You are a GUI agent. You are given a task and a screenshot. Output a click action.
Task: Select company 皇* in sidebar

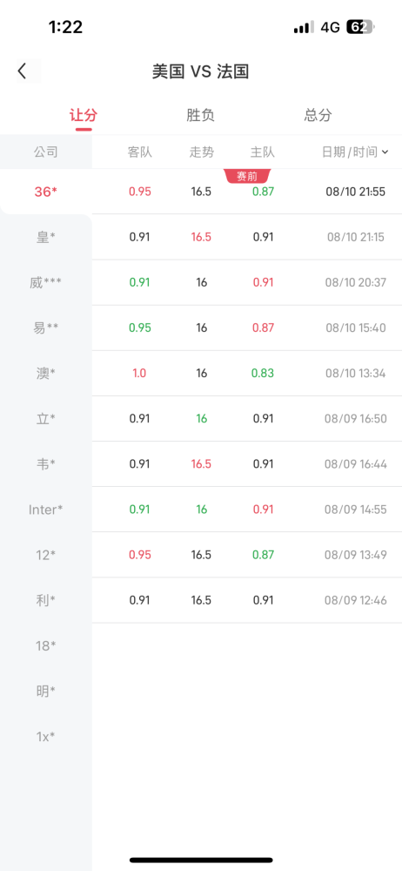click(x=46, y=237)
